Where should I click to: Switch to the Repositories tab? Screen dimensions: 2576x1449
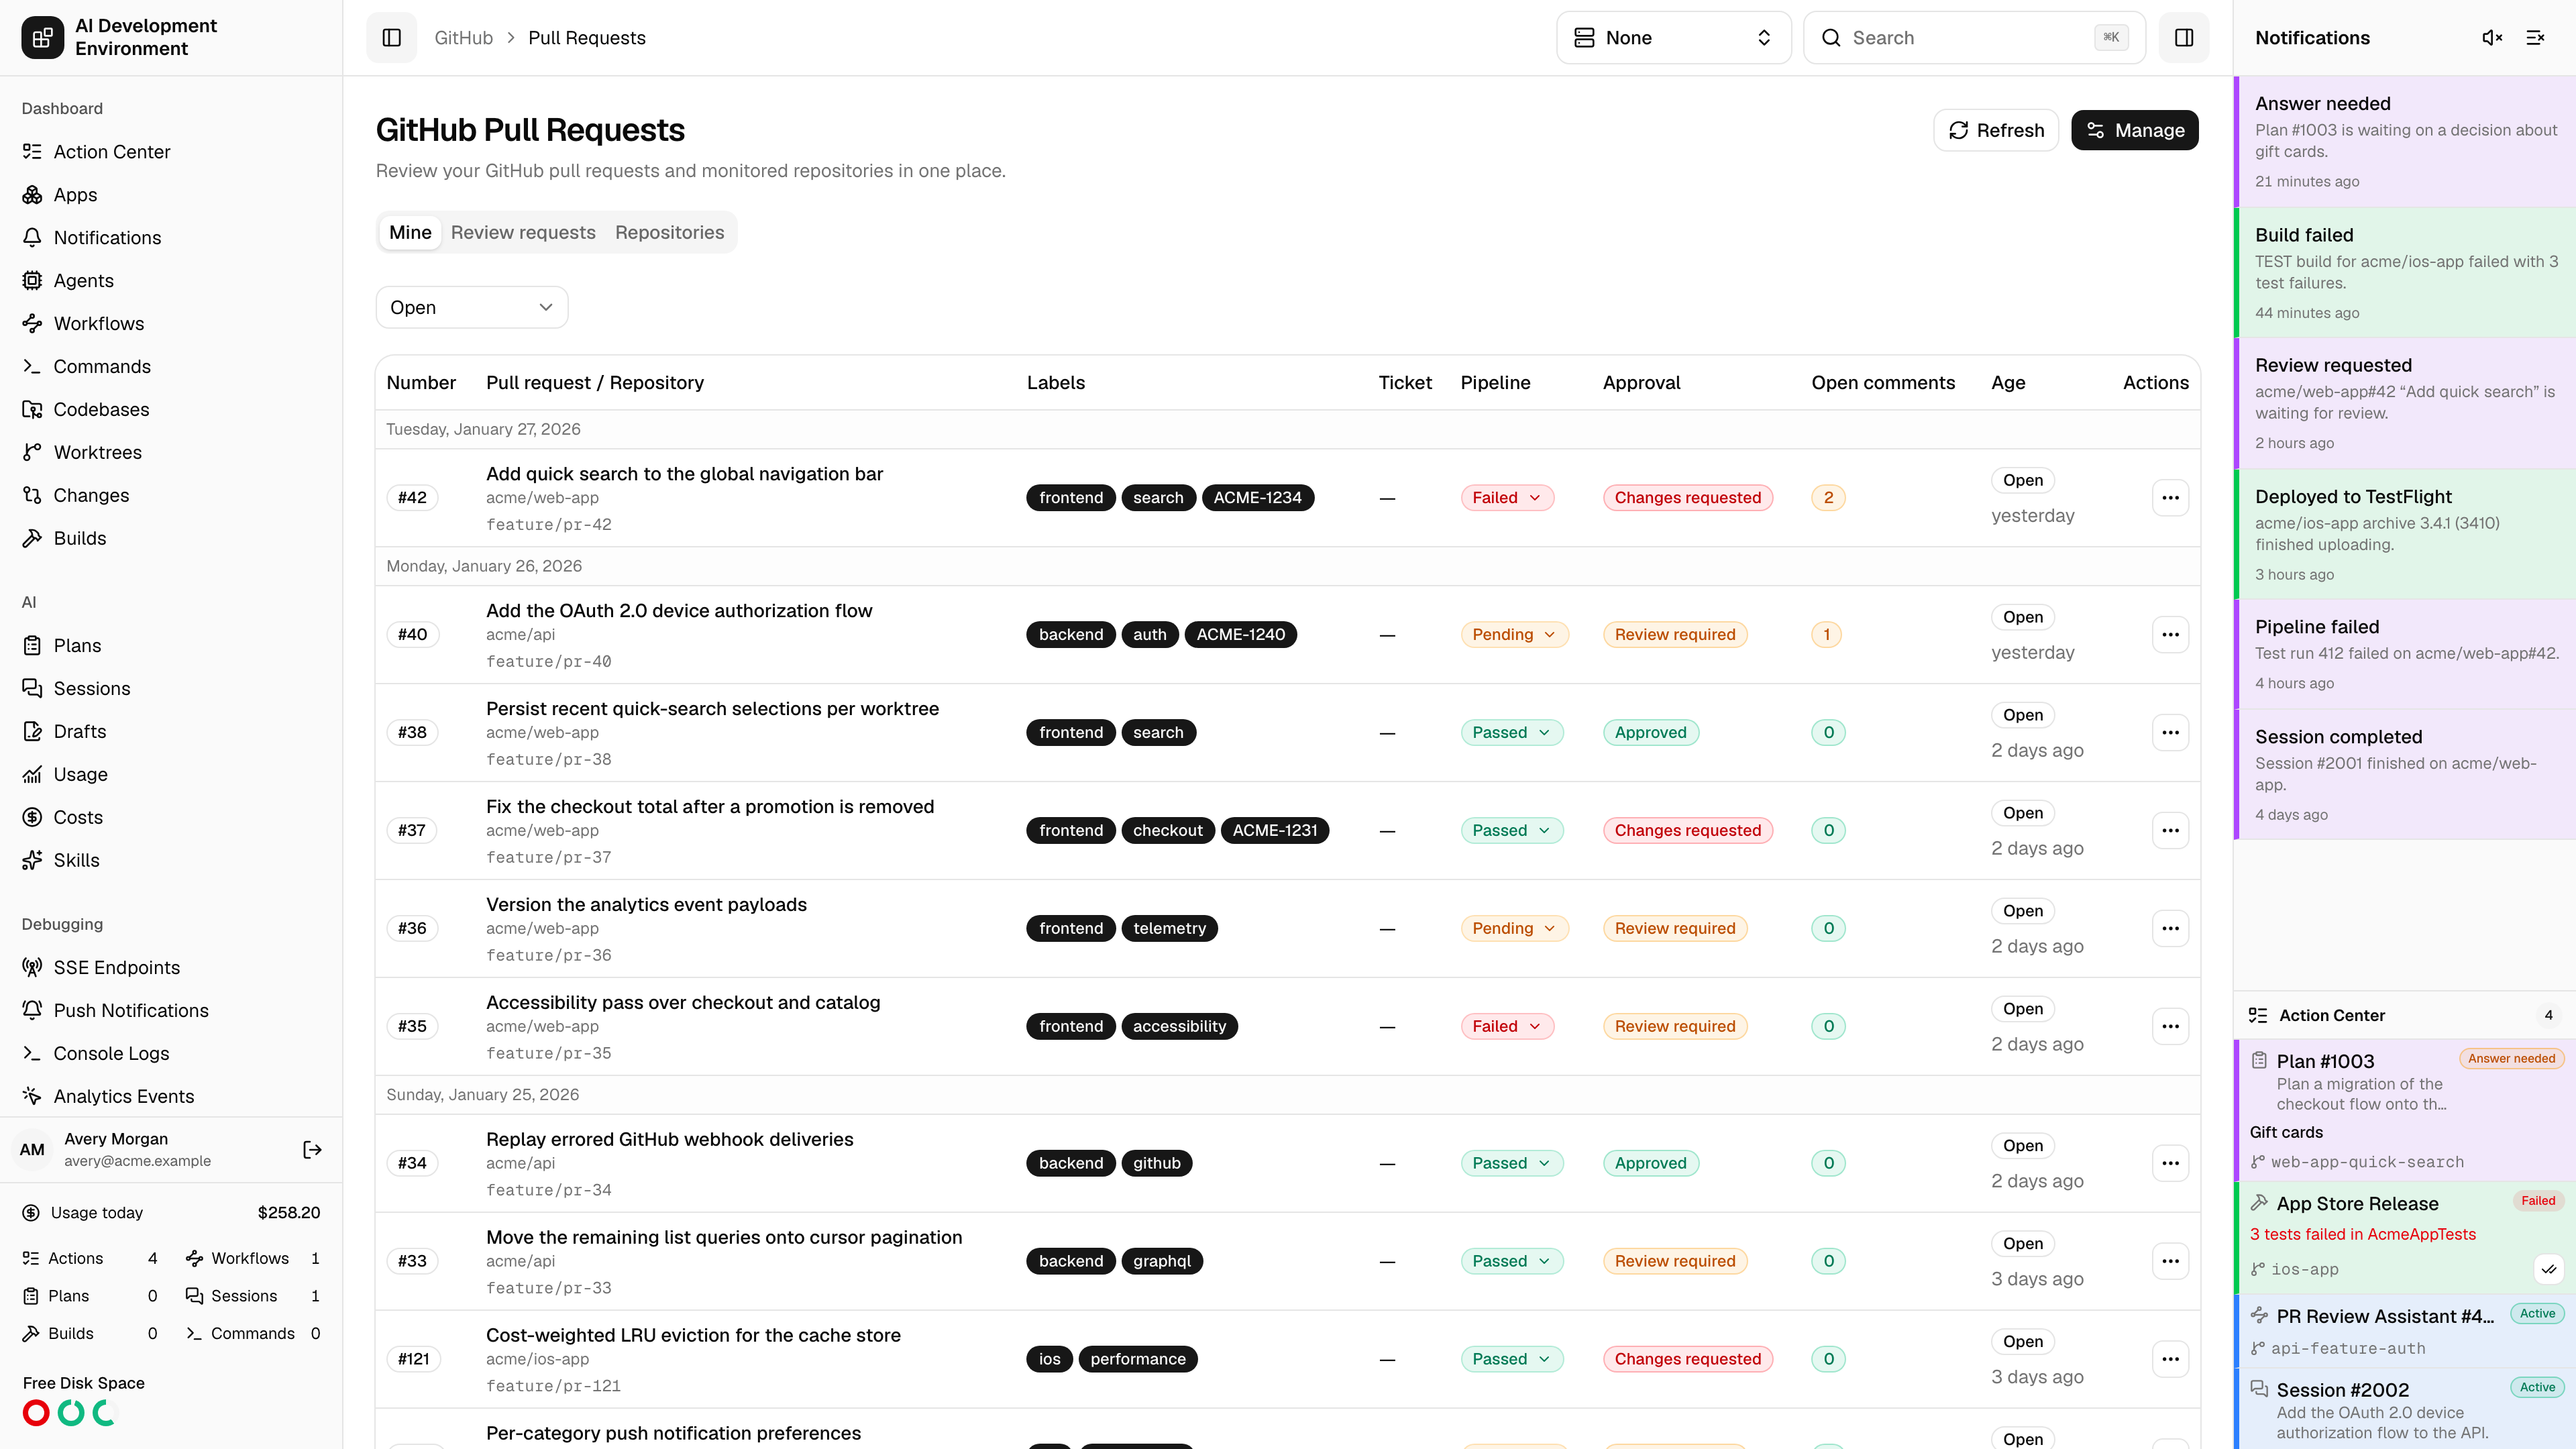(669, 233)
